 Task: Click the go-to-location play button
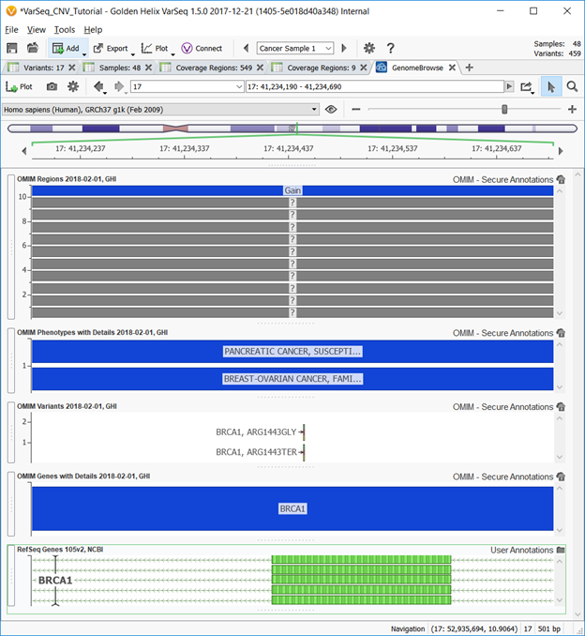(509, 86)
